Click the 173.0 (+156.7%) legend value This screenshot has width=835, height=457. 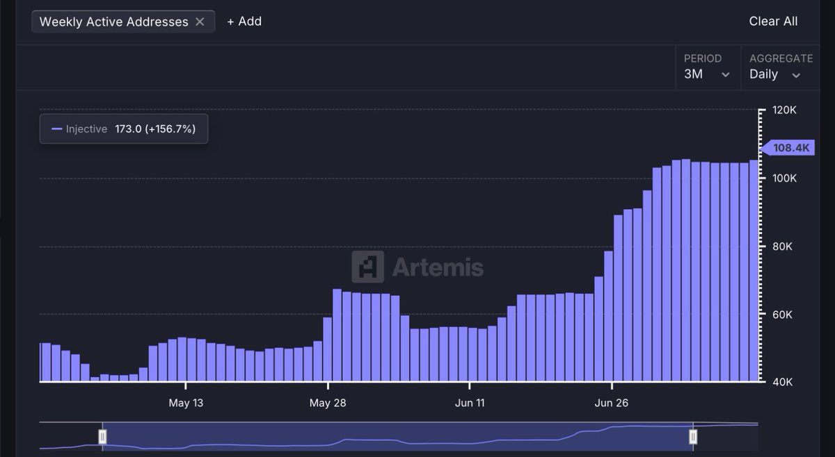click(155, 129)
